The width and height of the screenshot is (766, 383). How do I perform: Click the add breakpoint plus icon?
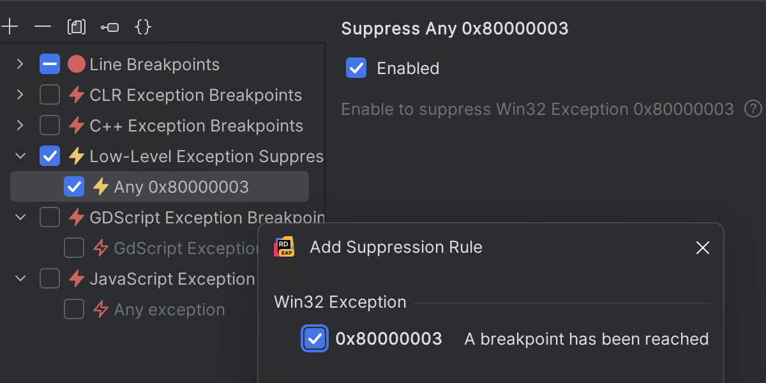(10, 27)
